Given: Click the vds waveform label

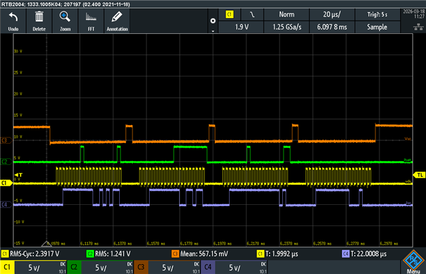Looking at the screenshot, I should pyautogui.click(x=408, y=182).
